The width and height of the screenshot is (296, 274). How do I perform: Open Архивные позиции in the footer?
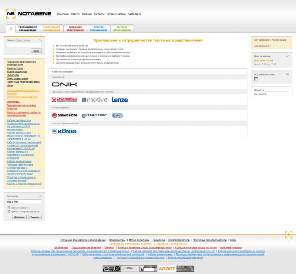pyautogui.click(x=231, y=247)
